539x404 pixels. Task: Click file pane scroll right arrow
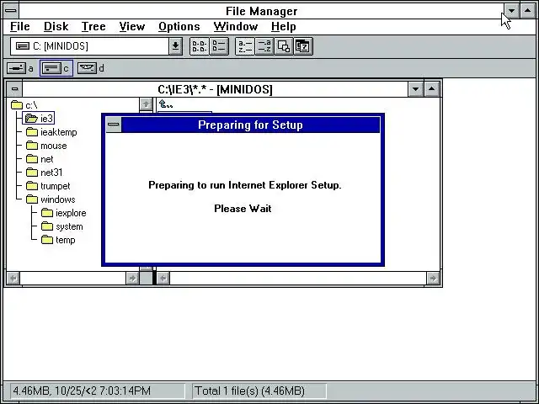pyautogui.click(x=433, y=278)
